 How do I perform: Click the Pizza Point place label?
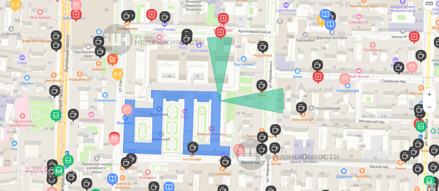[x=263, y=55]
